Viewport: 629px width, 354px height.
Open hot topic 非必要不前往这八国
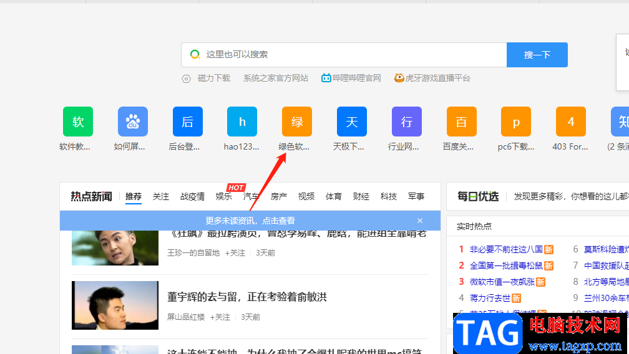(x=506, y=249)
